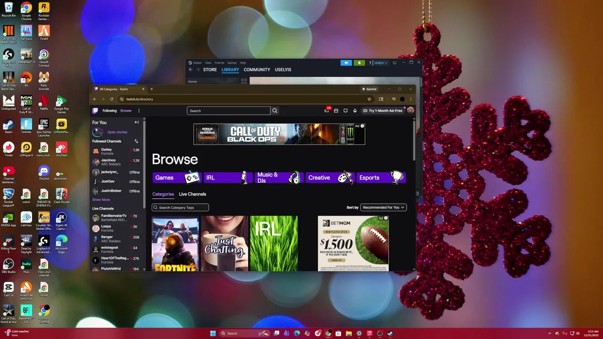Viewport: 603px width, 339px height.
Task: Open Twitch notifications inbox with 29 badge
Action: click(x=327, y=110)
